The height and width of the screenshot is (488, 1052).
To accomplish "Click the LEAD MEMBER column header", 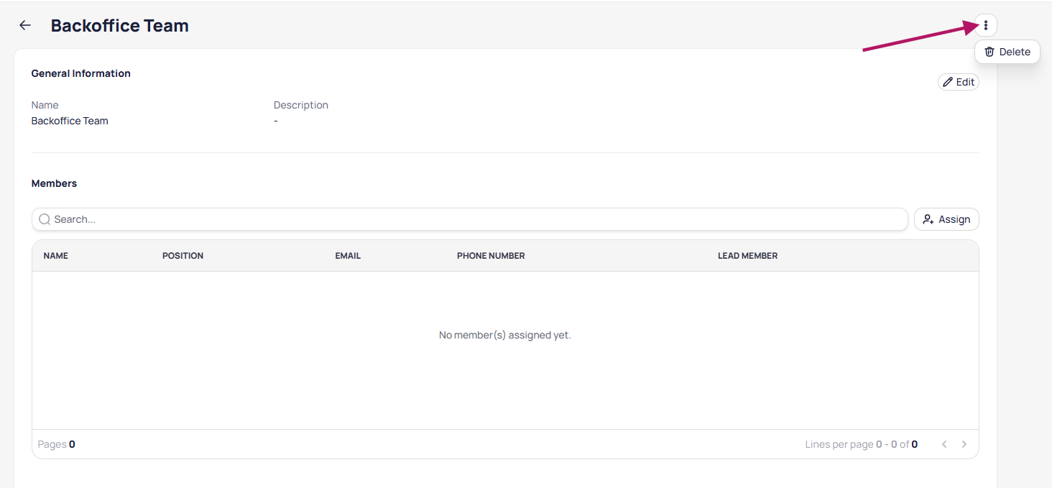I will 747,256.
